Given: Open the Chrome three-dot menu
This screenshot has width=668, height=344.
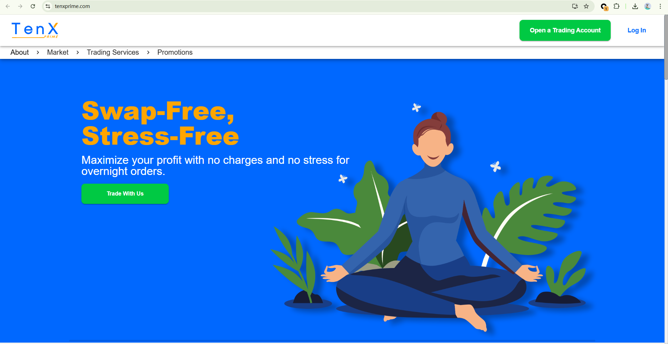Looking at the screenshot, I should [660, 6].
